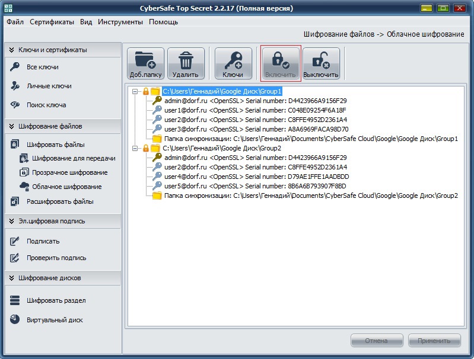
Task: Select the user2@dorf.ru key under Group2
Action: pos(256,167)
